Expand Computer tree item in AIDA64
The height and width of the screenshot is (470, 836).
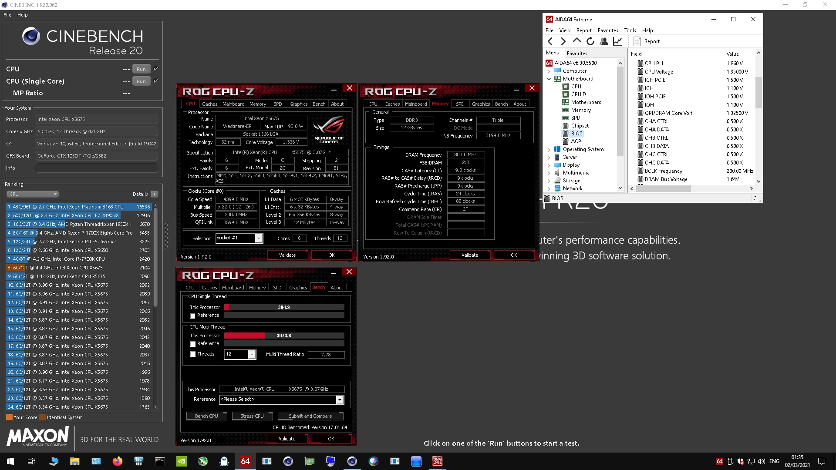pyautogui.click(x=550, y=70)
